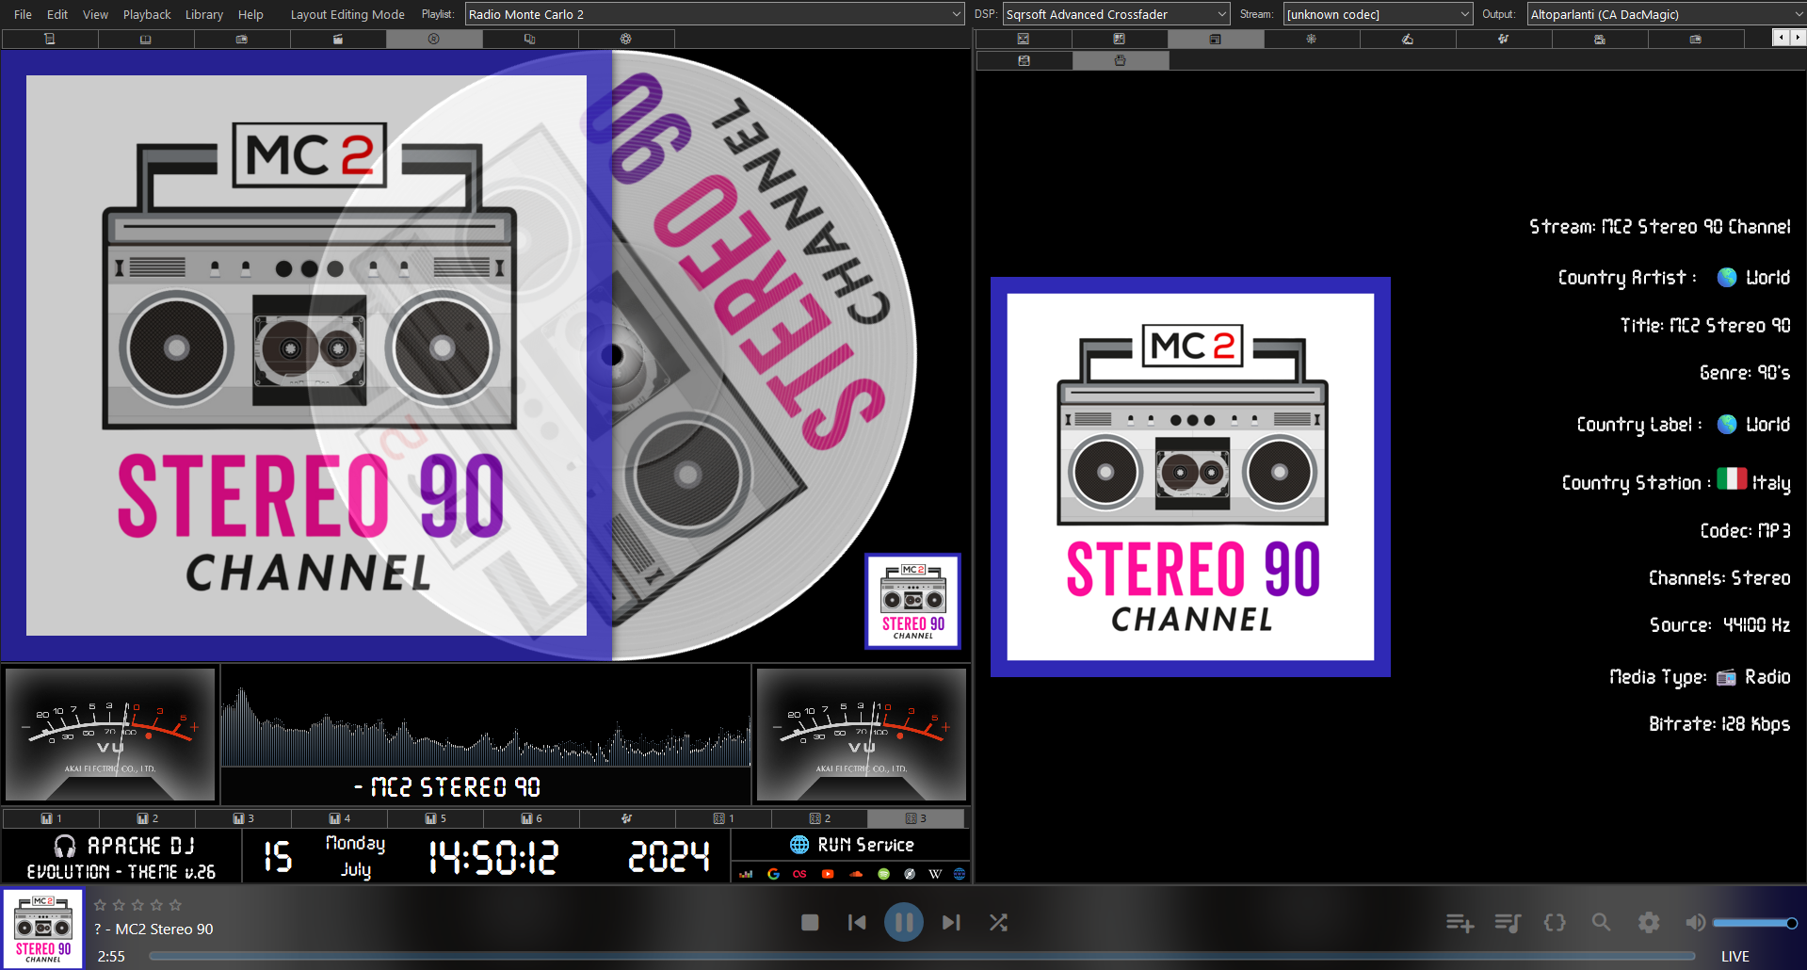Rate track five stars
The height and width of the screenshot is (970, 1807).
[x=175, y=905]
